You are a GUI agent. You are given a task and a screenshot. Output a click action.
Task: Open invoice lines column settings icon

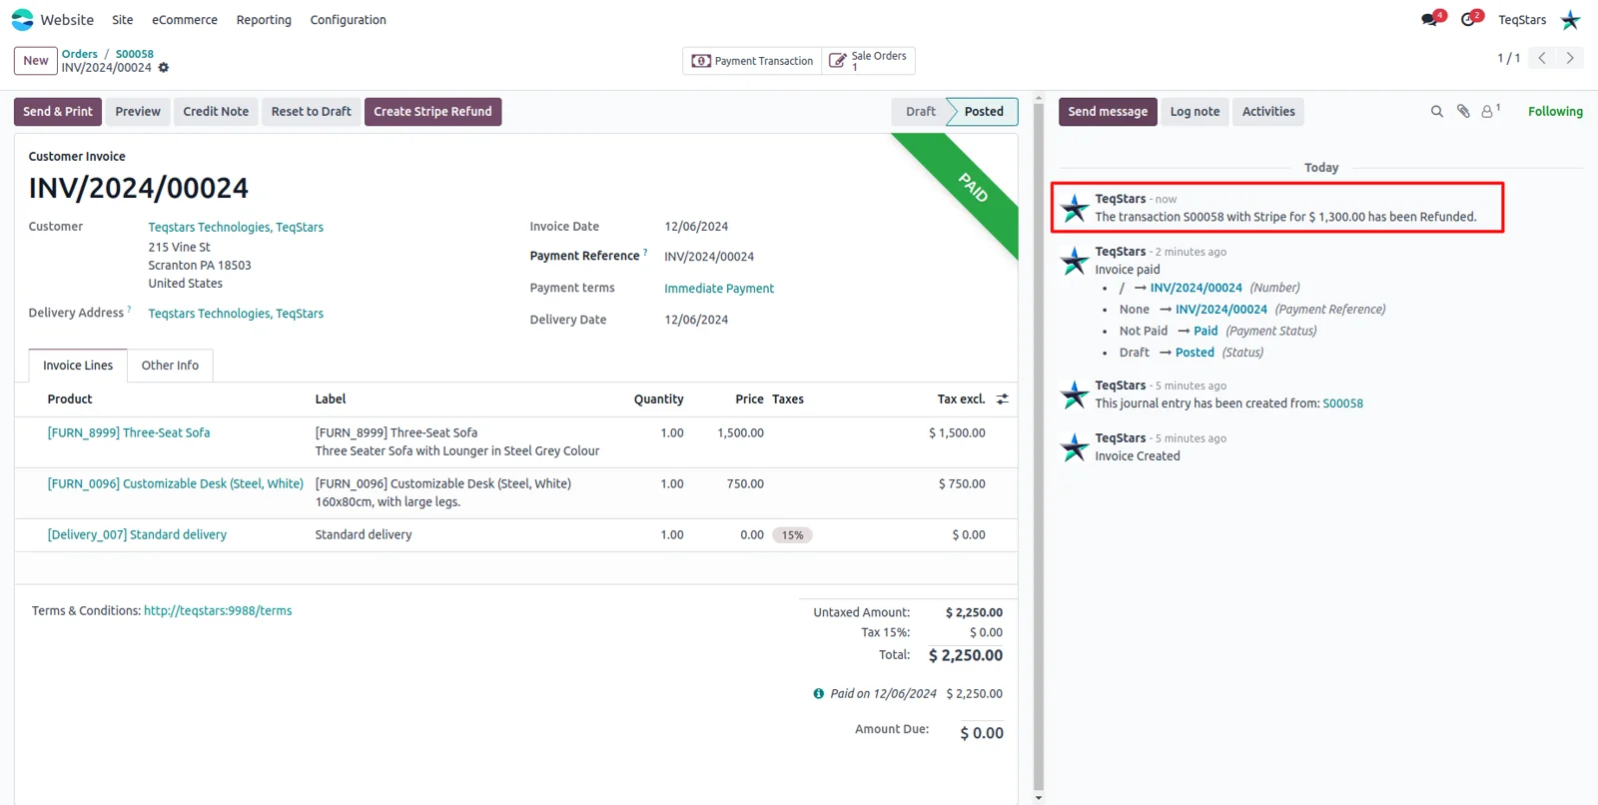pos(1003,399)
